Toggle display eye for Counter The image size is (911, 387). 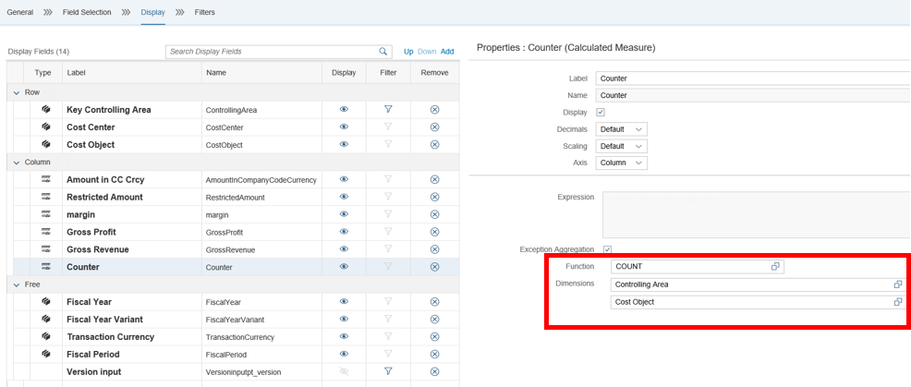[344, 267]
